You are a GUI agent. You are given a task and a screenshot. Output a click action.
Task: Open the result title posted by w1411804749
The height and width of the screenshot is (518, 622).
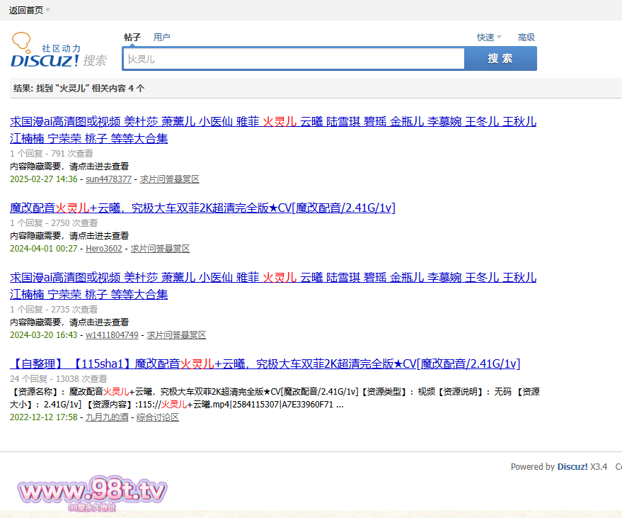(272, 278)
